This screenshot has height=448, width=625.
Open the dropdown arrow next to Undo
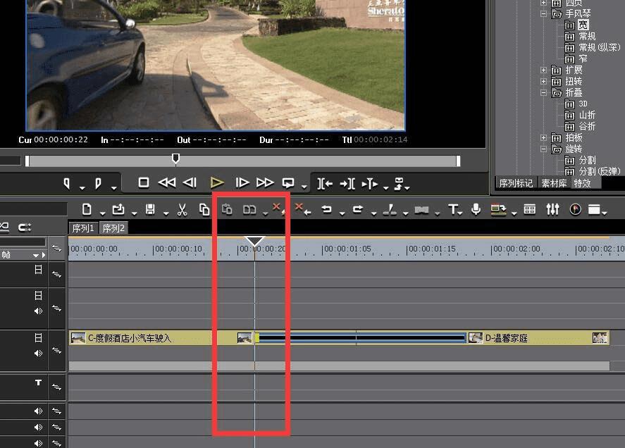pos(342,213)
